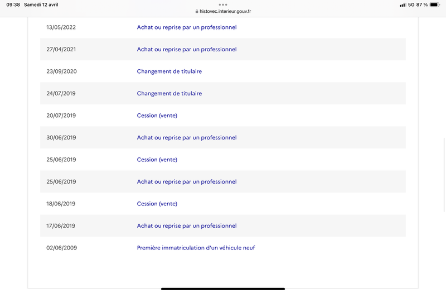Tap the 5G network indicator
Viewport: 446px width, 293px height.
(411, 4)
